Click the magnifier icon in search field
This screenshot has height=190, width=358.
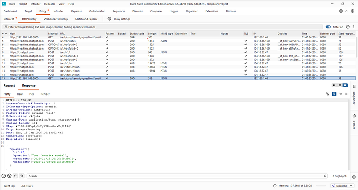[325, 176]
